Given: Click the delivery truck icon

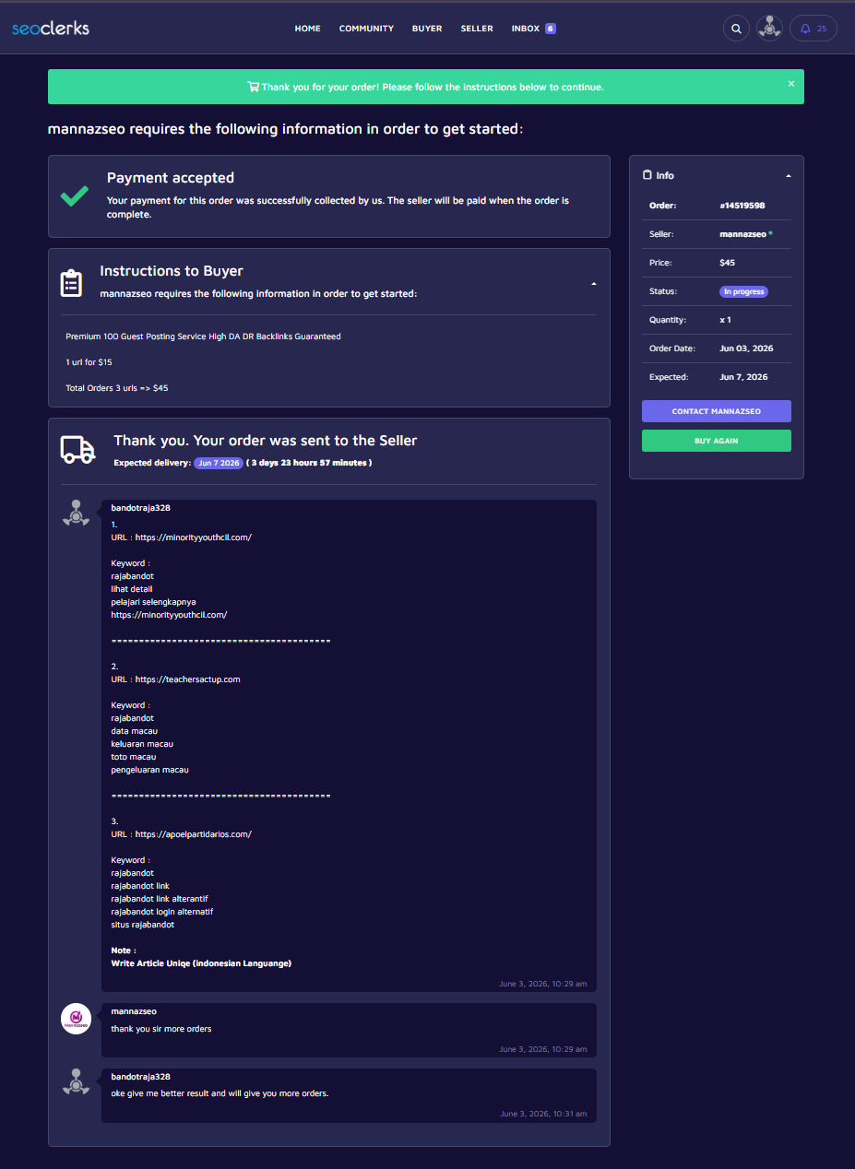Looking at the screenshot, I should (x=78, y=449).
